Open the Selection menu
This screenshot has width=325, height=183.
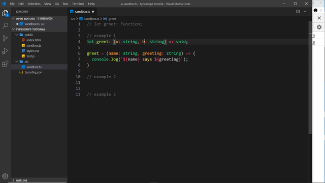click(x=34, y=4)
